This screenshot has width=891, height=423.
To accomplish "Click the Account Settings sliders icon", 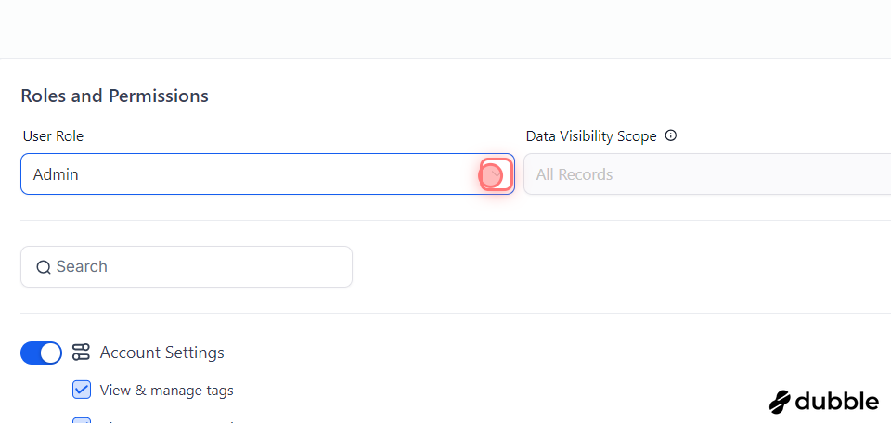I will point(81,352).
